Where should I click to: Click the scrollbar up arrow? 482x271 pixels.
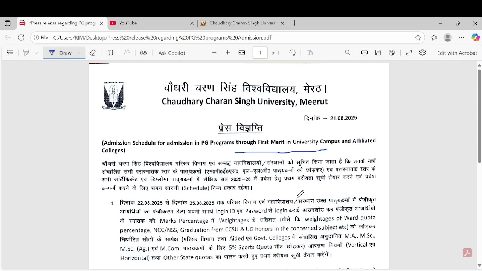(x=479, y=65)
